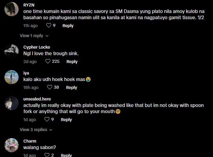Screen dimensions: 213x157
Task: Tap the heart on iya's comment
Action: (x=49, y=87)
